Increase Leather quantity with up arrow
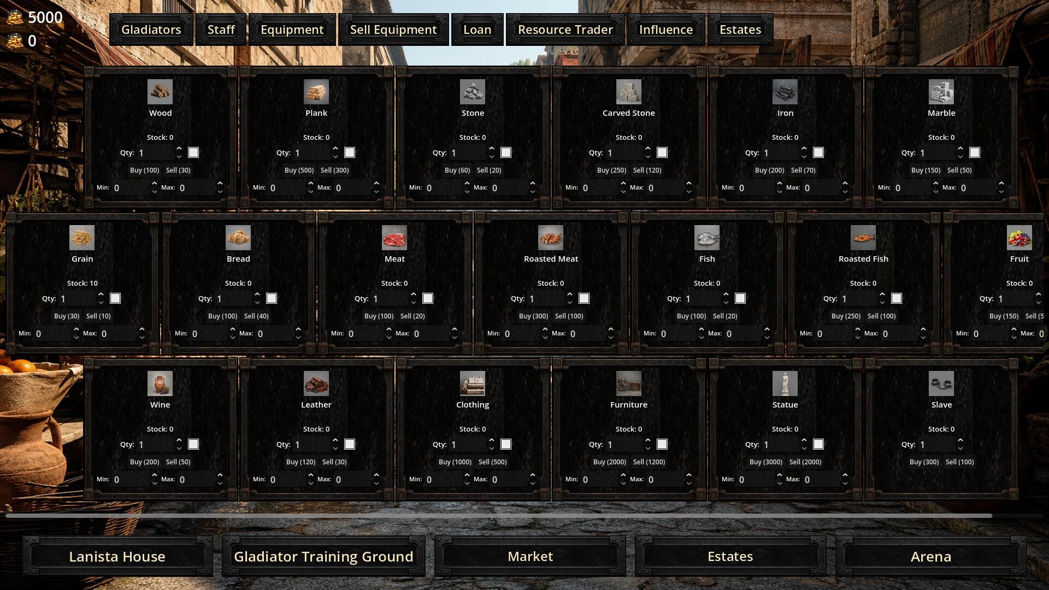Image resolution: width=1049 pixels, height=590 pixels. (x=335, y=440)
